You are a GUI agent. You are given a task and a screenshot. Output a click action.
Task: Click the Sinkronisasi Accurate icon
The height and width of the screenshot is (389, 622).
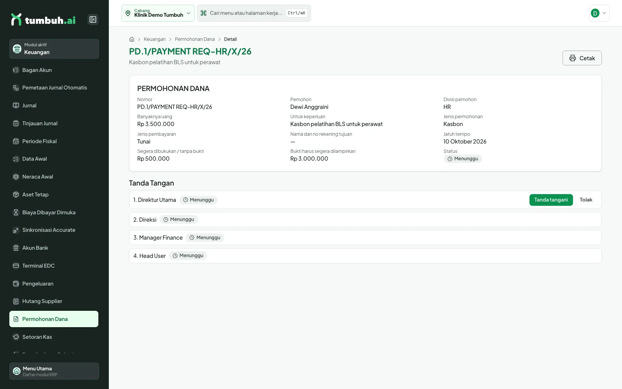[16, 230]
